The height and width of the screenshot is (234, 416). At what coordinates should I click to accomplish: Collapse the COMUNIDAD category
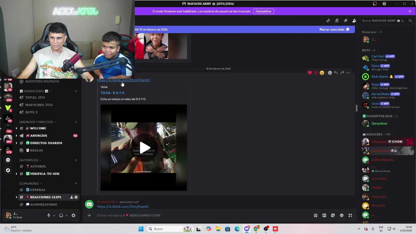(31, 184)
